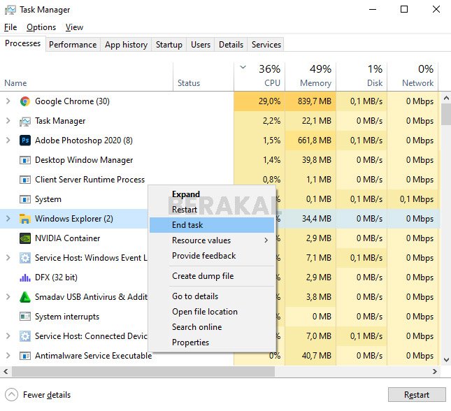Open the View menu
Image resolution: width=451 pixels, height=411 pixels.
coord(74,27)
